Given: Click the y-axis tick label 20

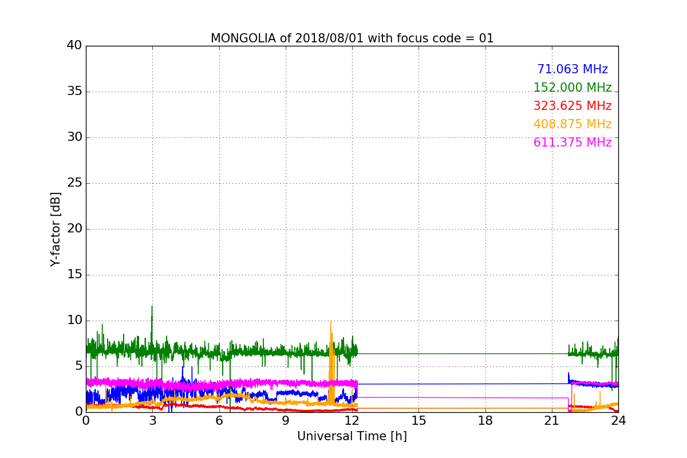Looking at the screenshot, I should (74, 229).
